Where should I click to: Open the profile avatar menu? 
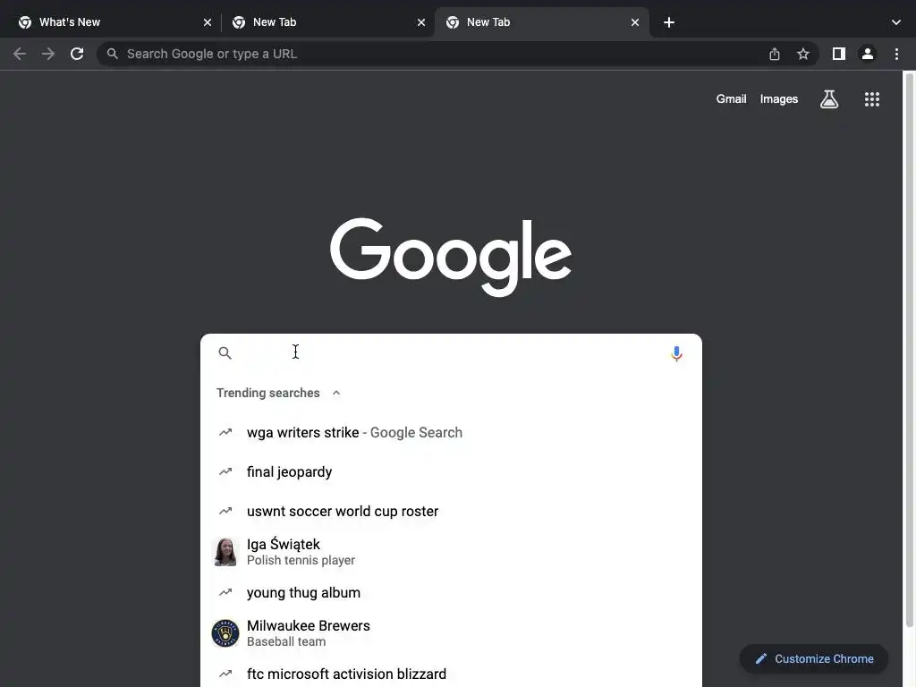click(x=867, y=54)
